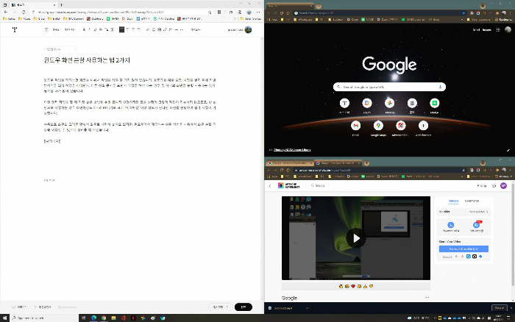Open the Google Maps shortcut on the new tab page
The width and height of the screenshot is (515, 322).
tap(378, 126)
